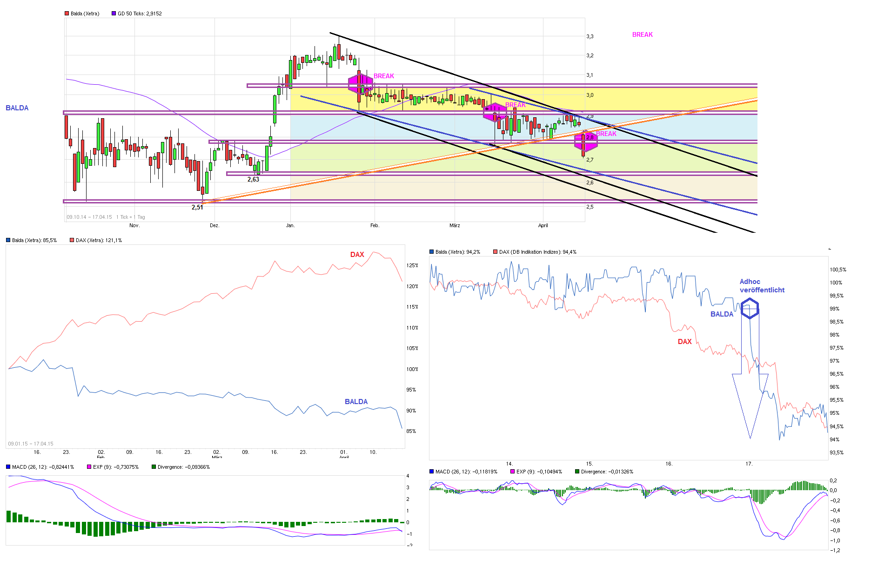Select the Balda (Xetra): 94,2% legend text
The image size is (871, 567).
click(458, 252)
